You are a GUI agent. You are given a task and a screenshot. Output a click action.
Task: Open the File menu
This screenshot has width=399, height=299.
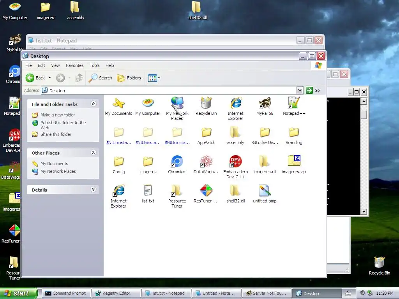click(x=28, y=65)
